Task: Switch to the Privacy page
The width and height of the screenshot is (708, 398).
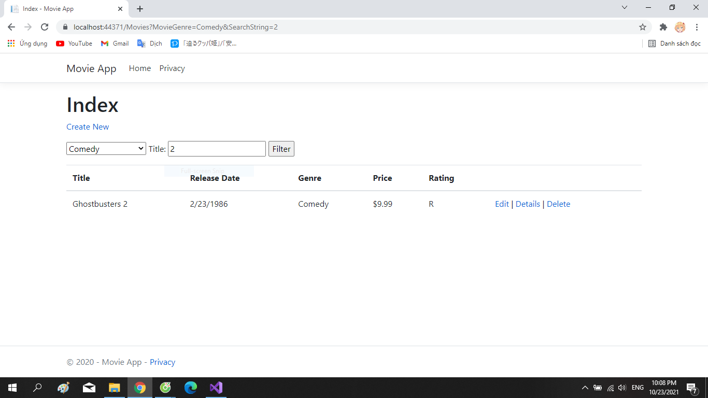Action: point(172,68)
